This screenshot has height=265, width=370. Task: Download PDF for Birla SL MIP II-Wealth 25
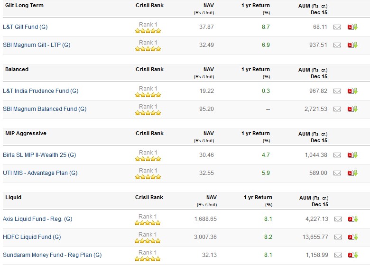pyautogui.click(x=352, y=155)
